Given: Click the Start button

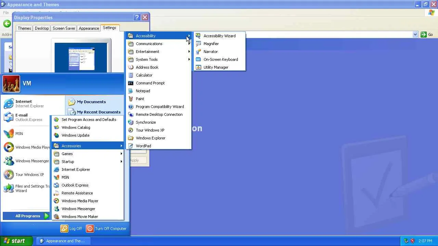Looking at the screenshot, I should pyautogui.click(x=16, y=241).
